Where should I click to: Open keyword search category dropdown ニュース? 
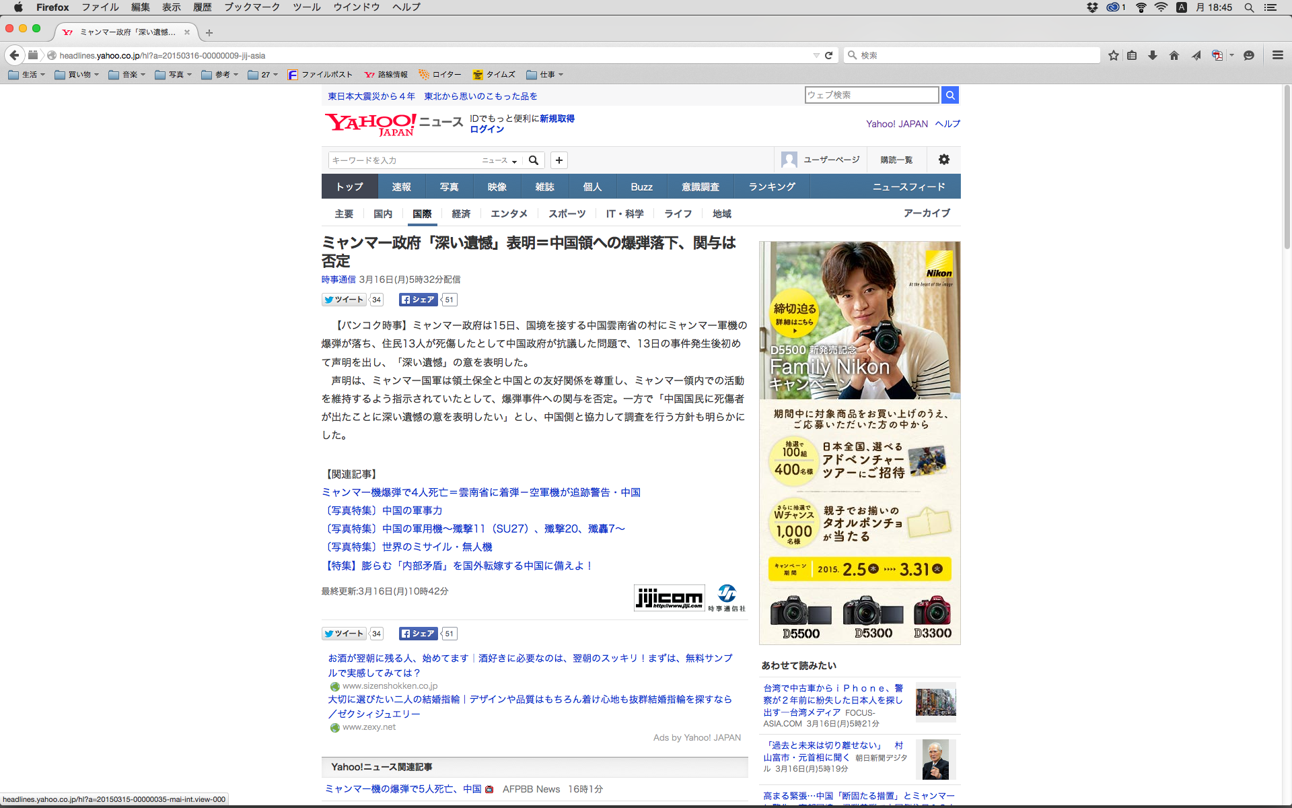[499, 160]
